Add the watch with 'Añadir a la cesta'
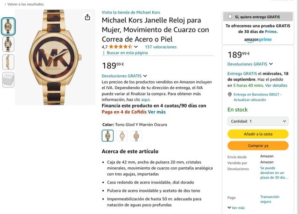 [x=258, y=134]
